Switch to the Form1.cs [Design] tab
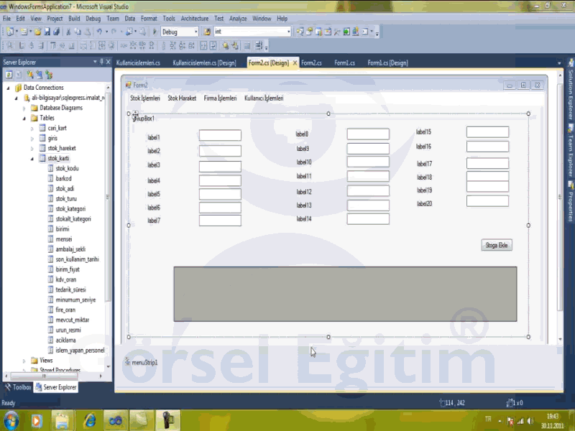Screen dimensions: 575x431 [x=387, y=63]
